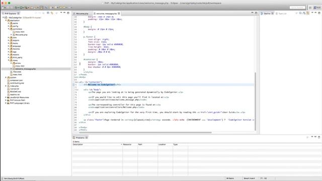Expand the JavaScript Resources node
This screenshot has height=181, width=322.
point(6,98)
